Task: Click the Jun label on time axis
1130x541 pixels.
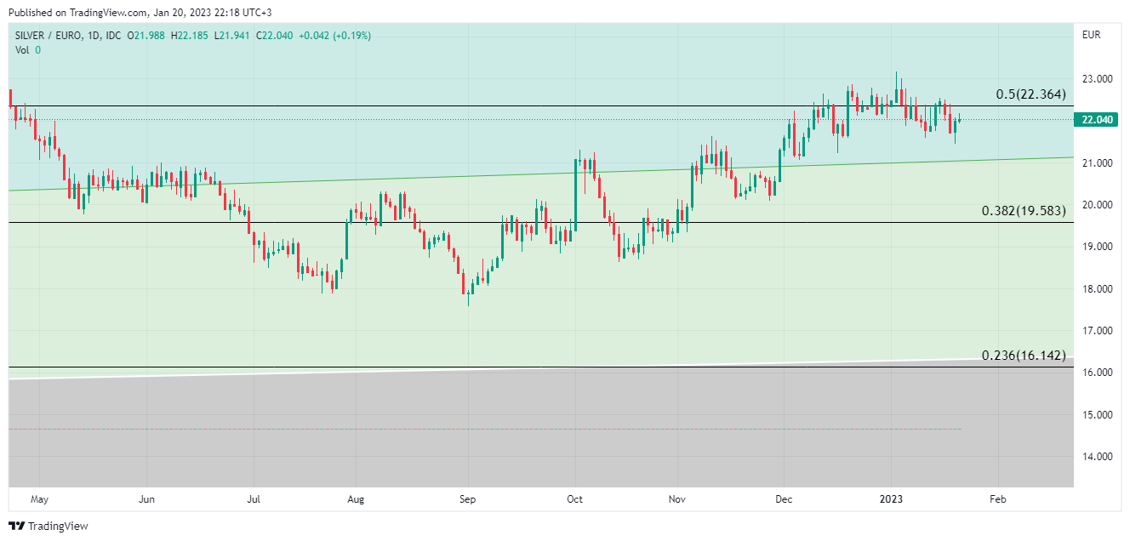Action: pos(147,499)
